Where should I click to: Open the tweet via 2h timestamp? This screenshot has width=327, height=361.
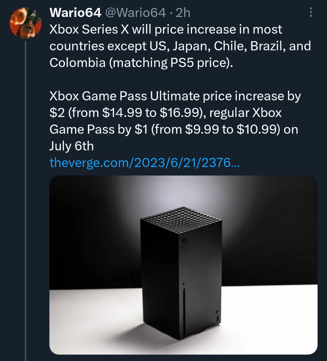(183, 12)
